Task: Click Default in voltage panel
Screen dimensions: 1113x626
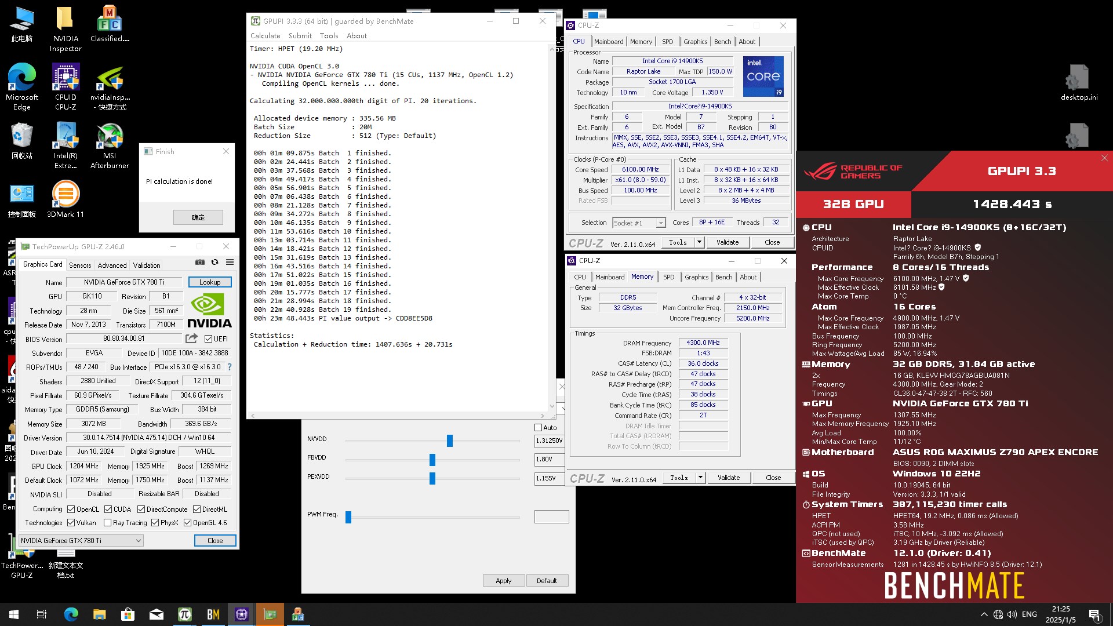Action: [547, 581]
